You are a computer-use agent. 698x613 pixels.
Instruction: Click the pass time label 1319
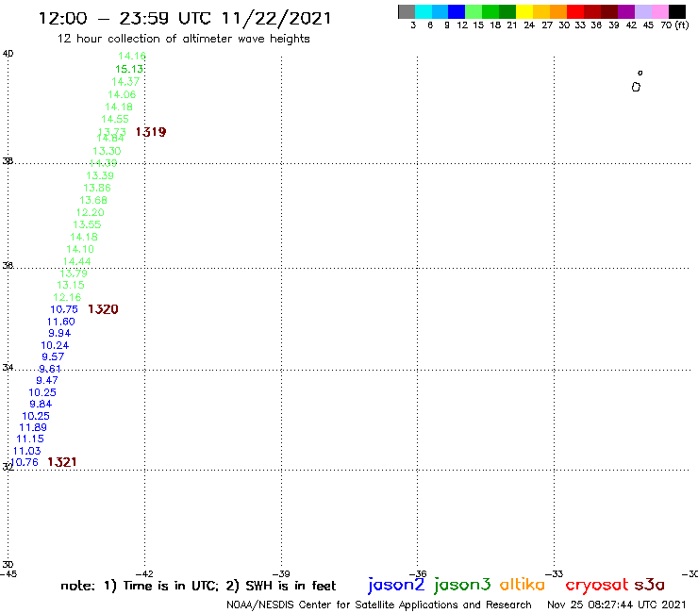tap(151, 132)
